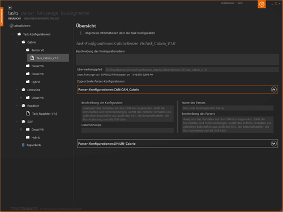Select Task_Cabrio_V1.0 in the tree
The width and height of the screenshot is (283, 212).
point(48,58)
